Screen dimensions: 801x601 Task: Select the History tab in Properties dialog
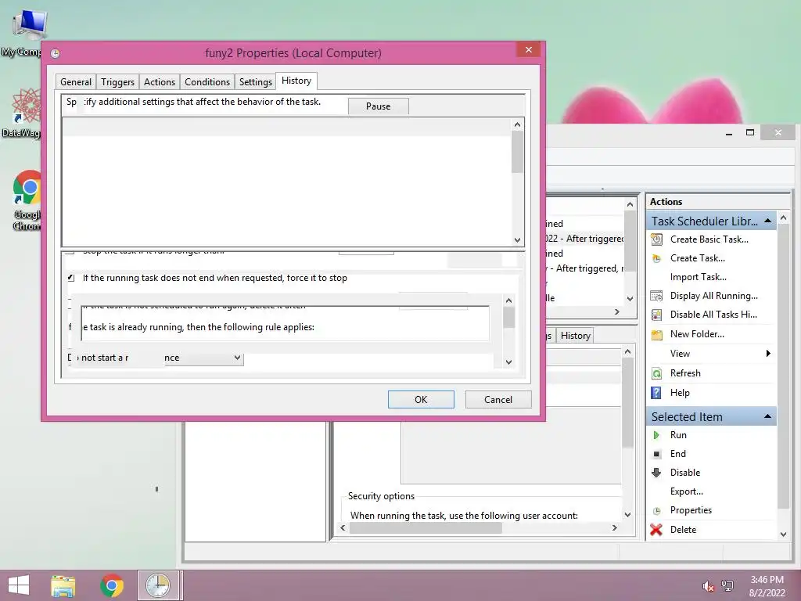[x=296, y=81]
